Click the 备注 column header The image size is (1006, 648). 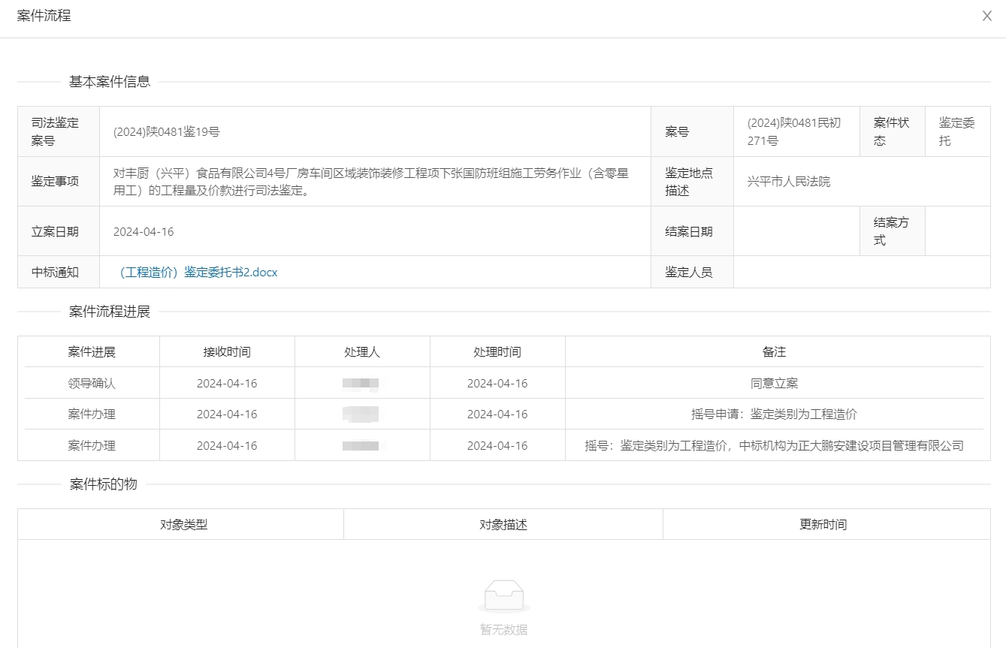pyautogui.click(x=774, y=351)
